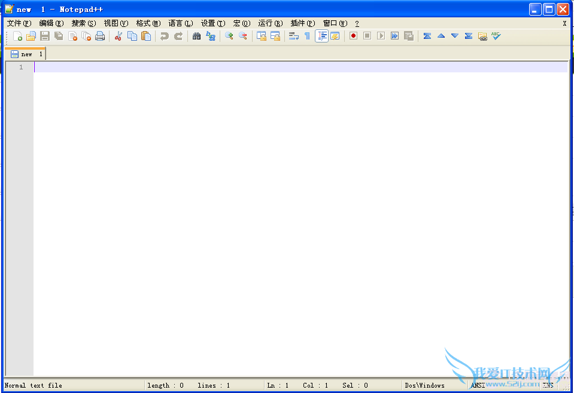Screen dimensions: 574x393
Task: Select the 'new 1' document tab
Action: 25,54
